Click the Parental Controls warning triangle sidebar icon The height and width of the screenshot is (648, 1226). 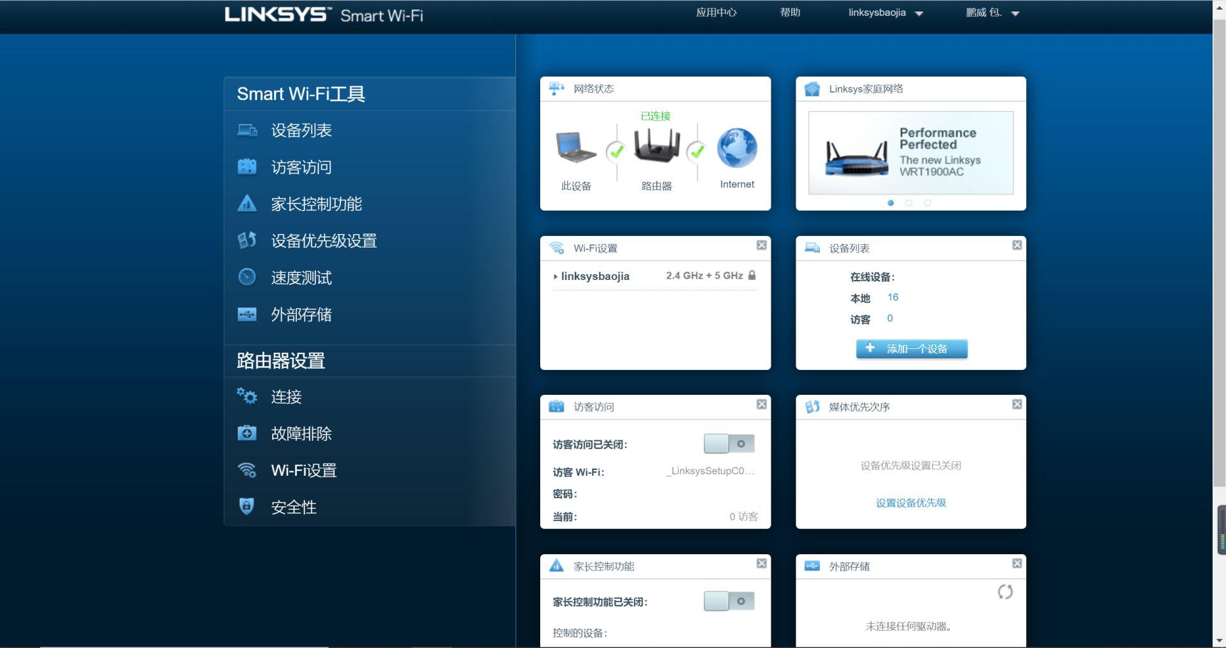pos(247,203)
